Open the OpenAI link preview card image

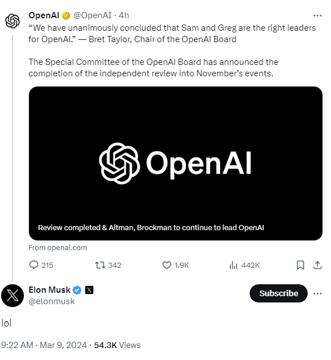(x=176, y=163)
